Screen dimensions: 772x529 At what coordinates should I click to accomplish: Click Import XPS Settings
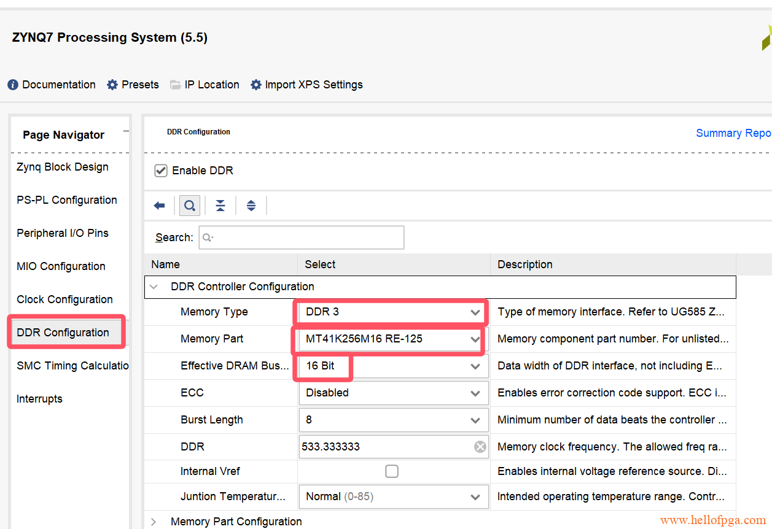(x=313, y=85)
